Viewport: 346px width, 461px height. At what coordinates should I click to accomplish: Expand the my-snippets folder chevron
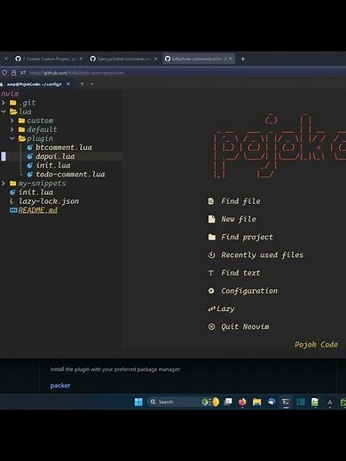(x=4, y=184)
